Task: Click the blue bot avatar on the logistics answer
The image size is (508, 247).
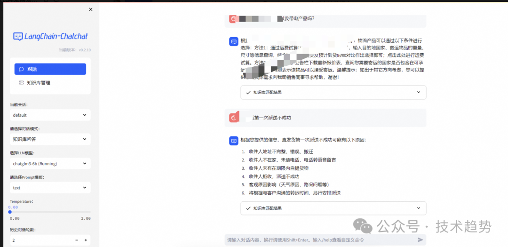Action: pos(234,41)
